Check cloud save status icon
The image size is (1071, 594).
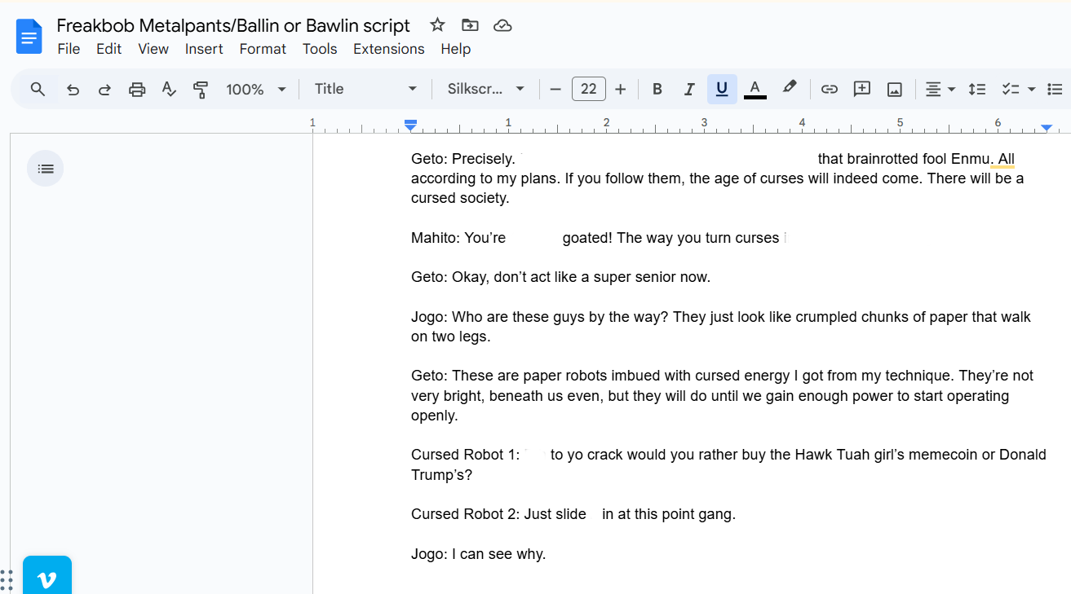[503, 25]
